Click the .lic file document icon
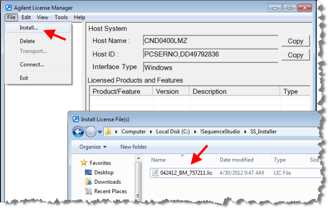Image resolution: width=328 pixels, height=208 pixels. (155, 172)
